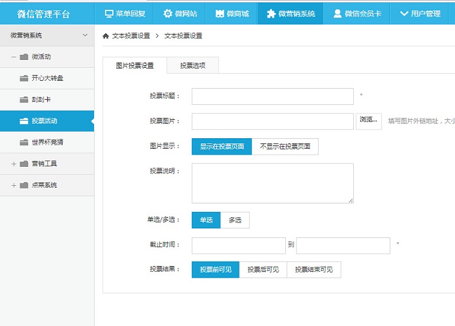
Task: Click the store icon beside 微商城
Action: coord(219,14)
